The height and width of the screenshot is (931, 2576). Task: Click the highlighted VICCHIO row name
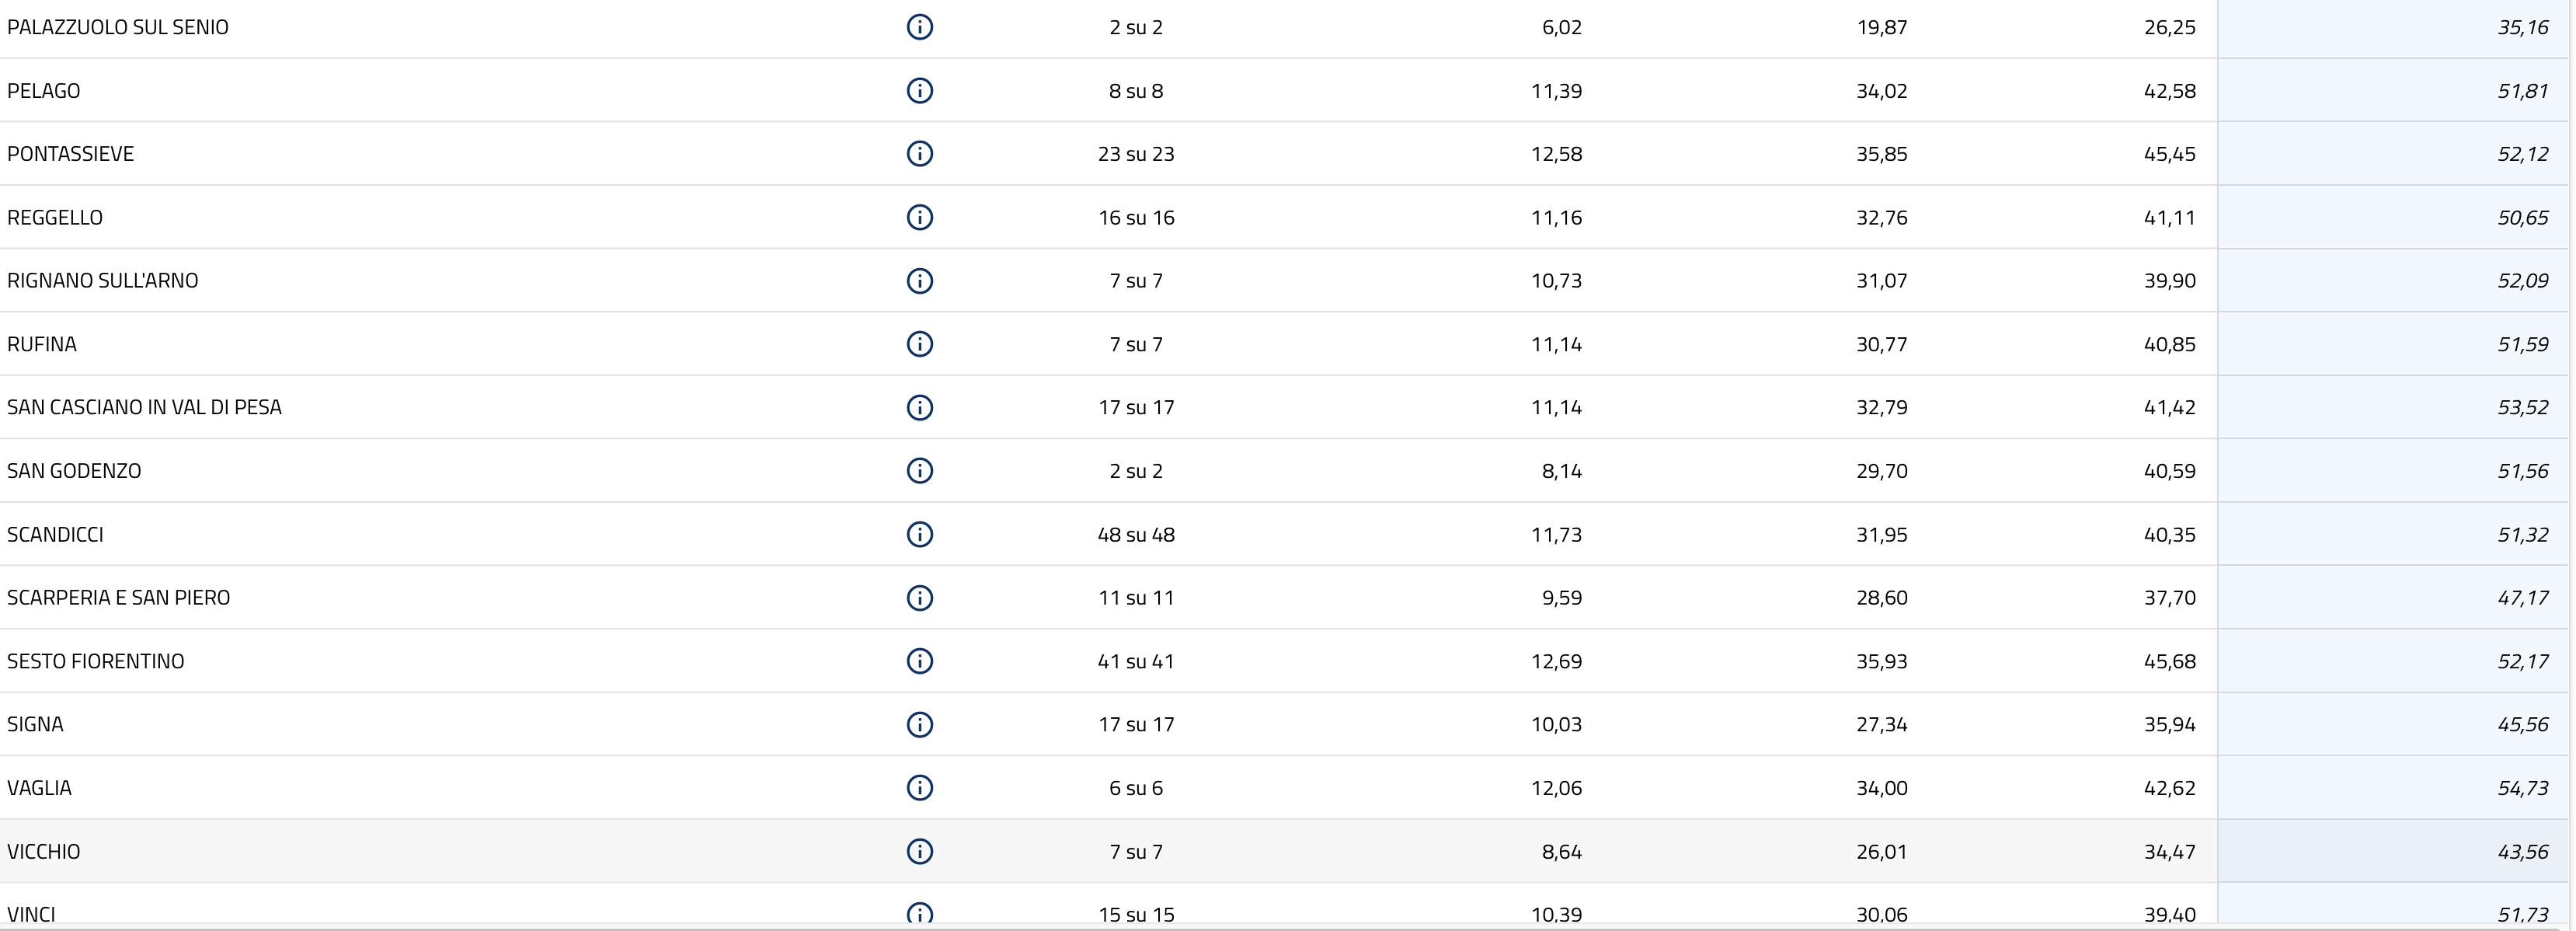coord(43,852)
